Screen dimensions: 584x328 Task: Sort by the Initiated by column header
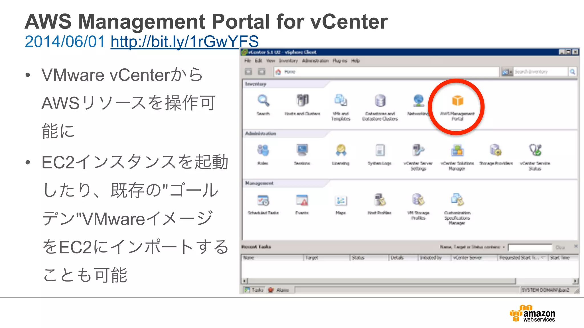(x=435, y=258)
